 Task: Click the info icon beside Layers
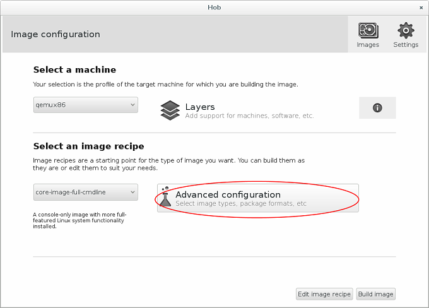click(x=377, y=108)
